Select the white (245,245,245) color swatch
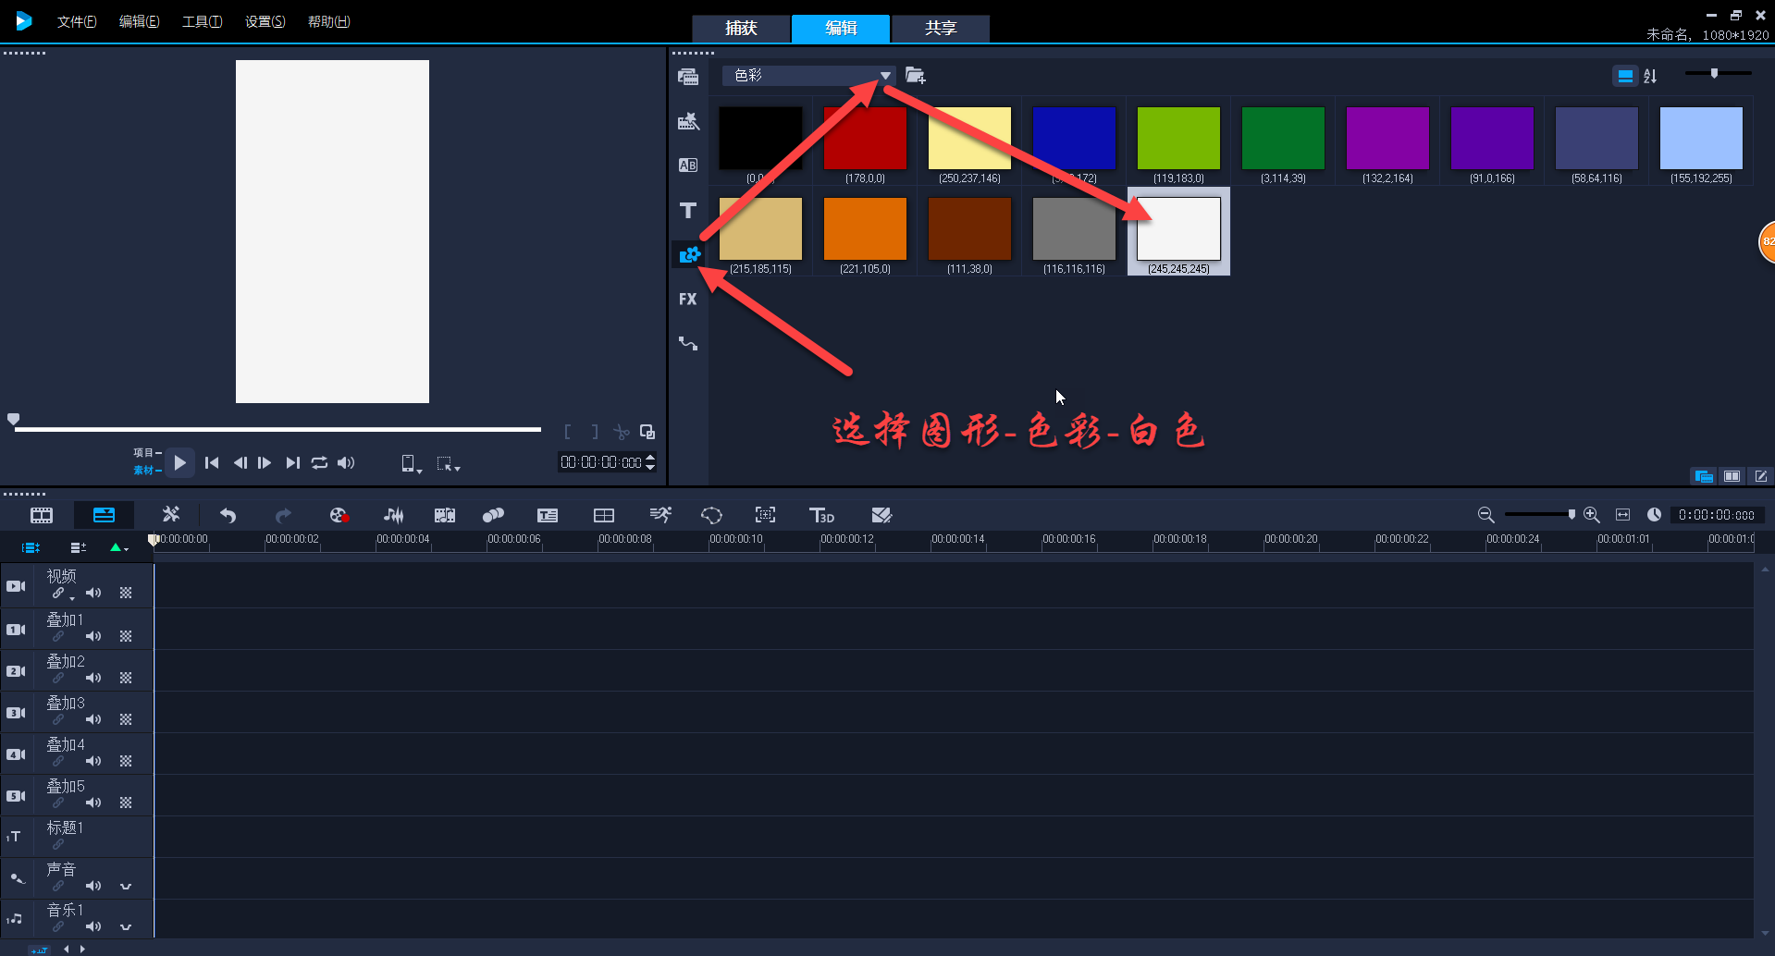The image size is (1775, 956). pos(1178,231)
